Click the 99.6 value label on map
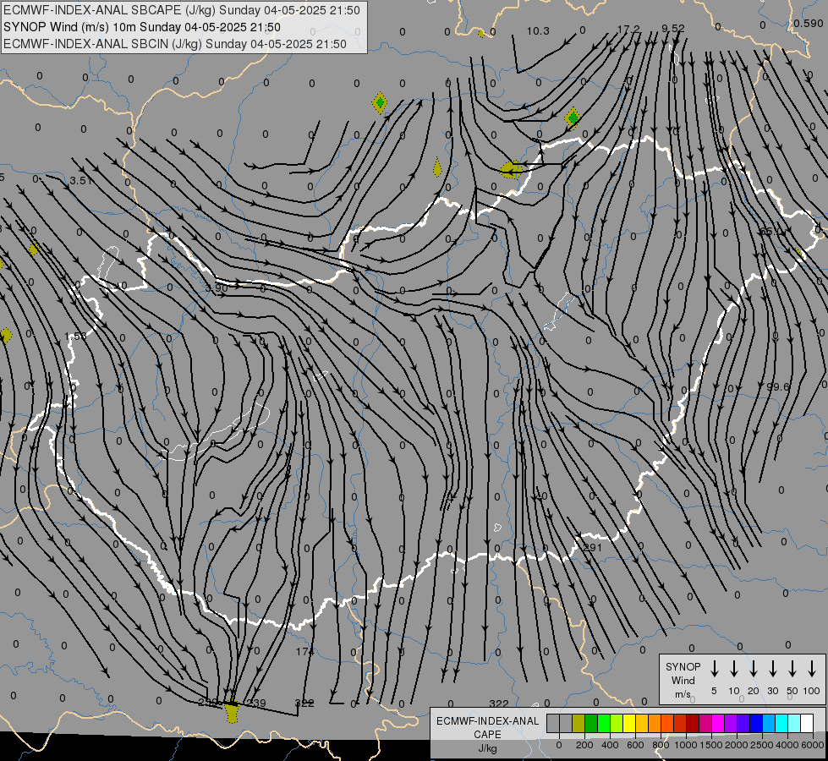Viewport: 828px width, 761px height. click(x=777, y=387)
